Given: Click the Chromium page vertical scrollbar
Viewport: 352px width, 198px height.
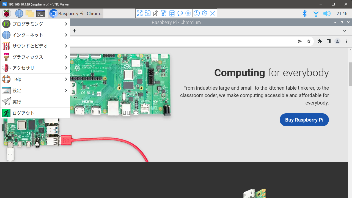Looking at the screenshot, I should [x=350, y=74].
